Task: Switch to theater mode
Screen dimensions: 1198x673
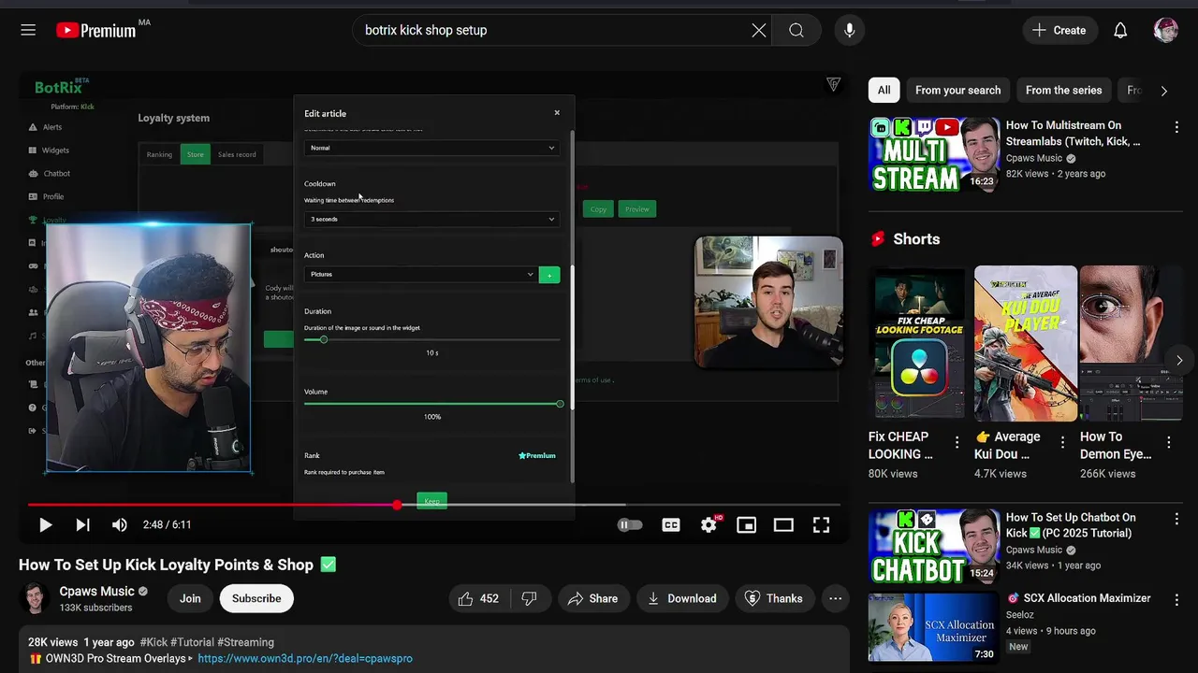Action: pos(783,525)
